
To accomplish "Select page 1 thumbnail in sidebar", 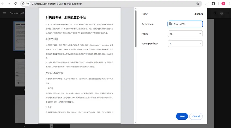I will point(19,36).
